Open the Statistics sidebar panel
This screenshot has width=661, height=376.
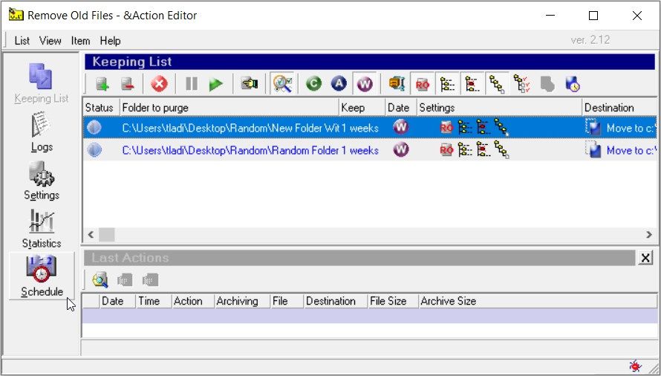[42, 228]
